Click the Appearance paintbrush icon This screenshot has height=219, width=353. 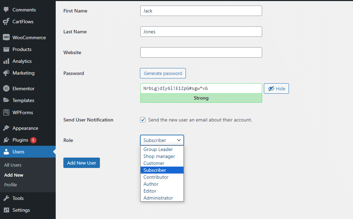click(x=6, y=128)
